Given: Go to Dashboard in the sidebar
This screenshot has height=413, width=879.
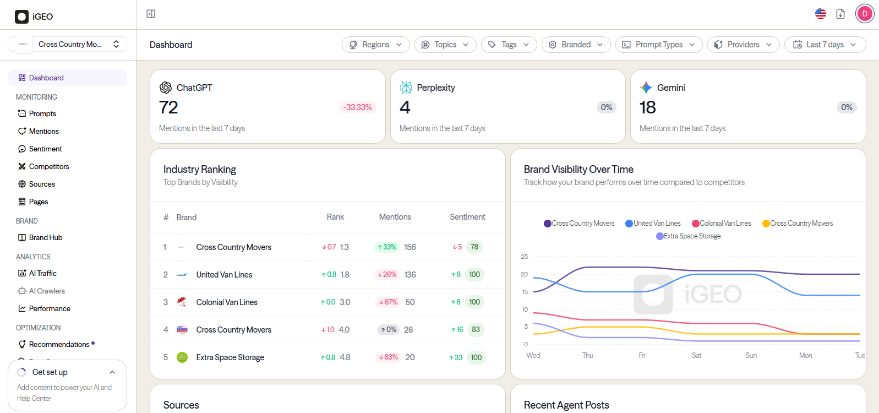Looking at the screenshot, I should [67, 78].
